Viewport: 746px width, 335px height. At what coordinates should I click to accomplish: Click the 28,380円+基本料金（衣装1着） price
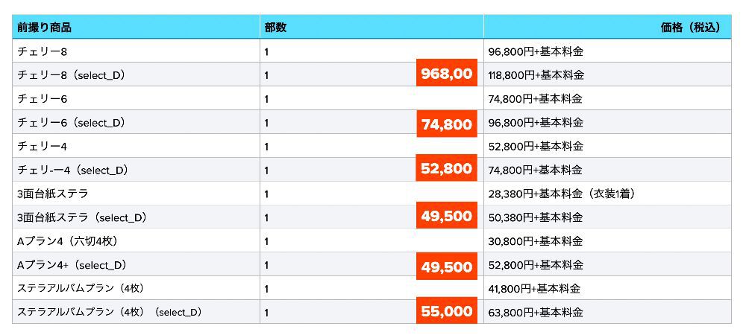click(561, 194)
